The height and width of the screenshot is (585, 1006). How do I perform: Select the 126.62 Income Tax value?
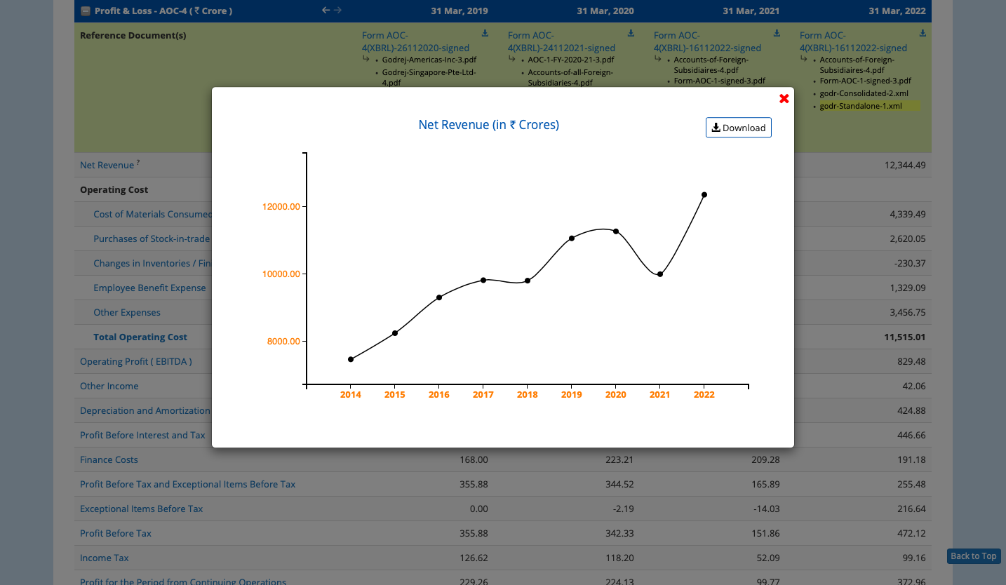474,558
